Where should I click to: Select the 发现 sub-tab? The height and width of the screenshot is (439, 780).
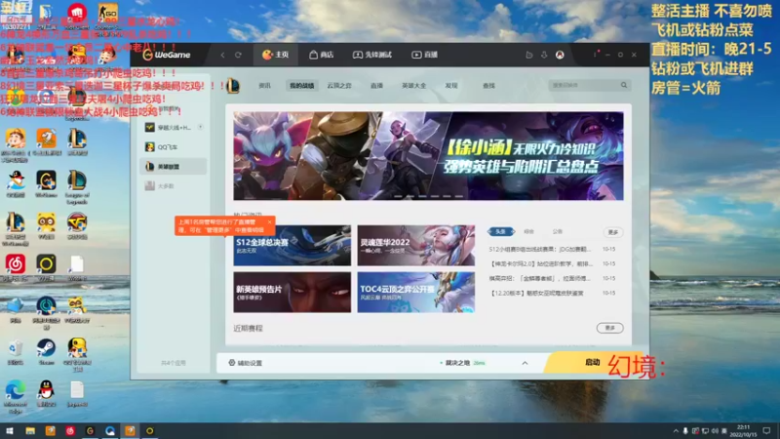point(451,86)
